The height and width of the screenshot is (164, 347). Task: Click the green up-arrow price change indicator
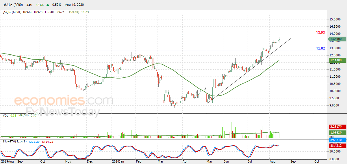click(47, 5)
